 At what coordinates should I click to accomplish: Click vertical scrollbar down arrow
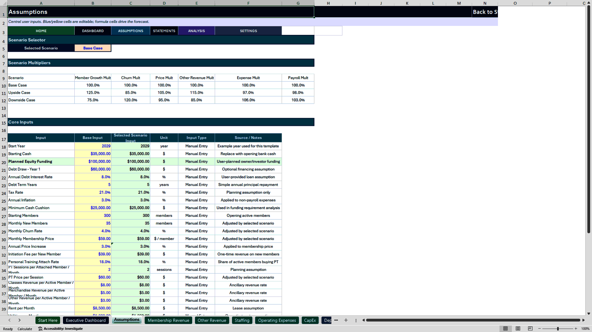589,313
